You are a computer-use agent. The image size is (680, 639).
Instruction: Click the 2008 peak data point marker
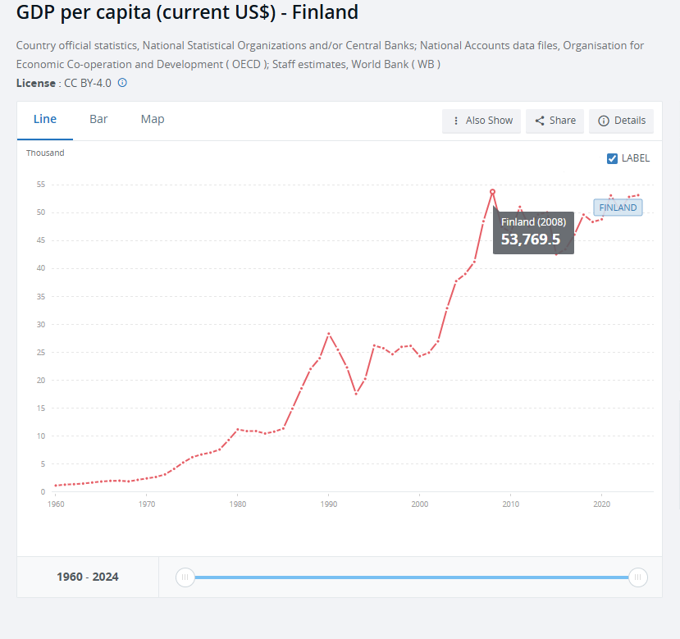click(492, 192)
